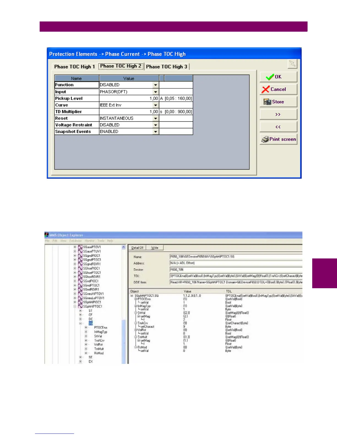337x436 pixels.
Task: Select the SGhsePTOC1 node icon
Action: pos(80,272)
